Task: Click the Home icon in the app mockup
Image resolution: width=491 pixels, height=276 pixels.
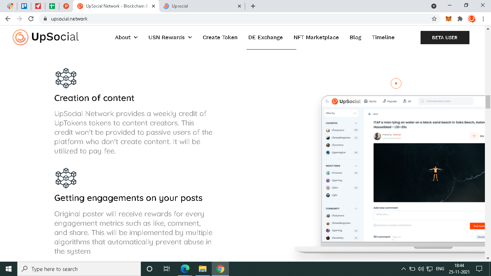Action: [x=366, y=101]
